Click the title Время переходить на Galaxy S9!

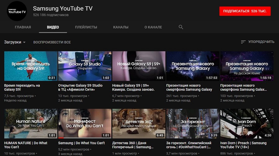(x=22, y=87)
